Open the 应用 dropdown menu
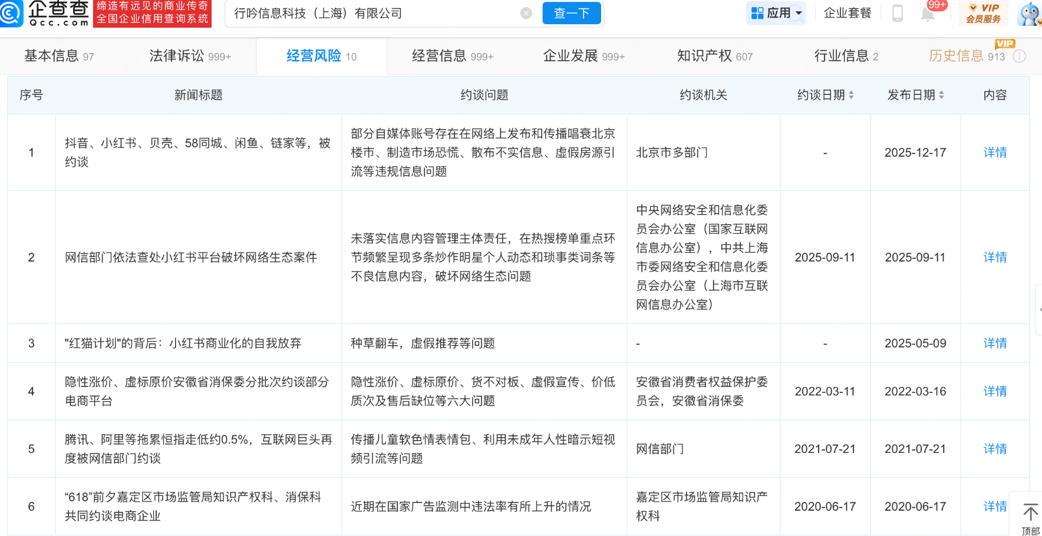Image resolution: width=1042 pixels, height=536 pixels. click(776, 13)
